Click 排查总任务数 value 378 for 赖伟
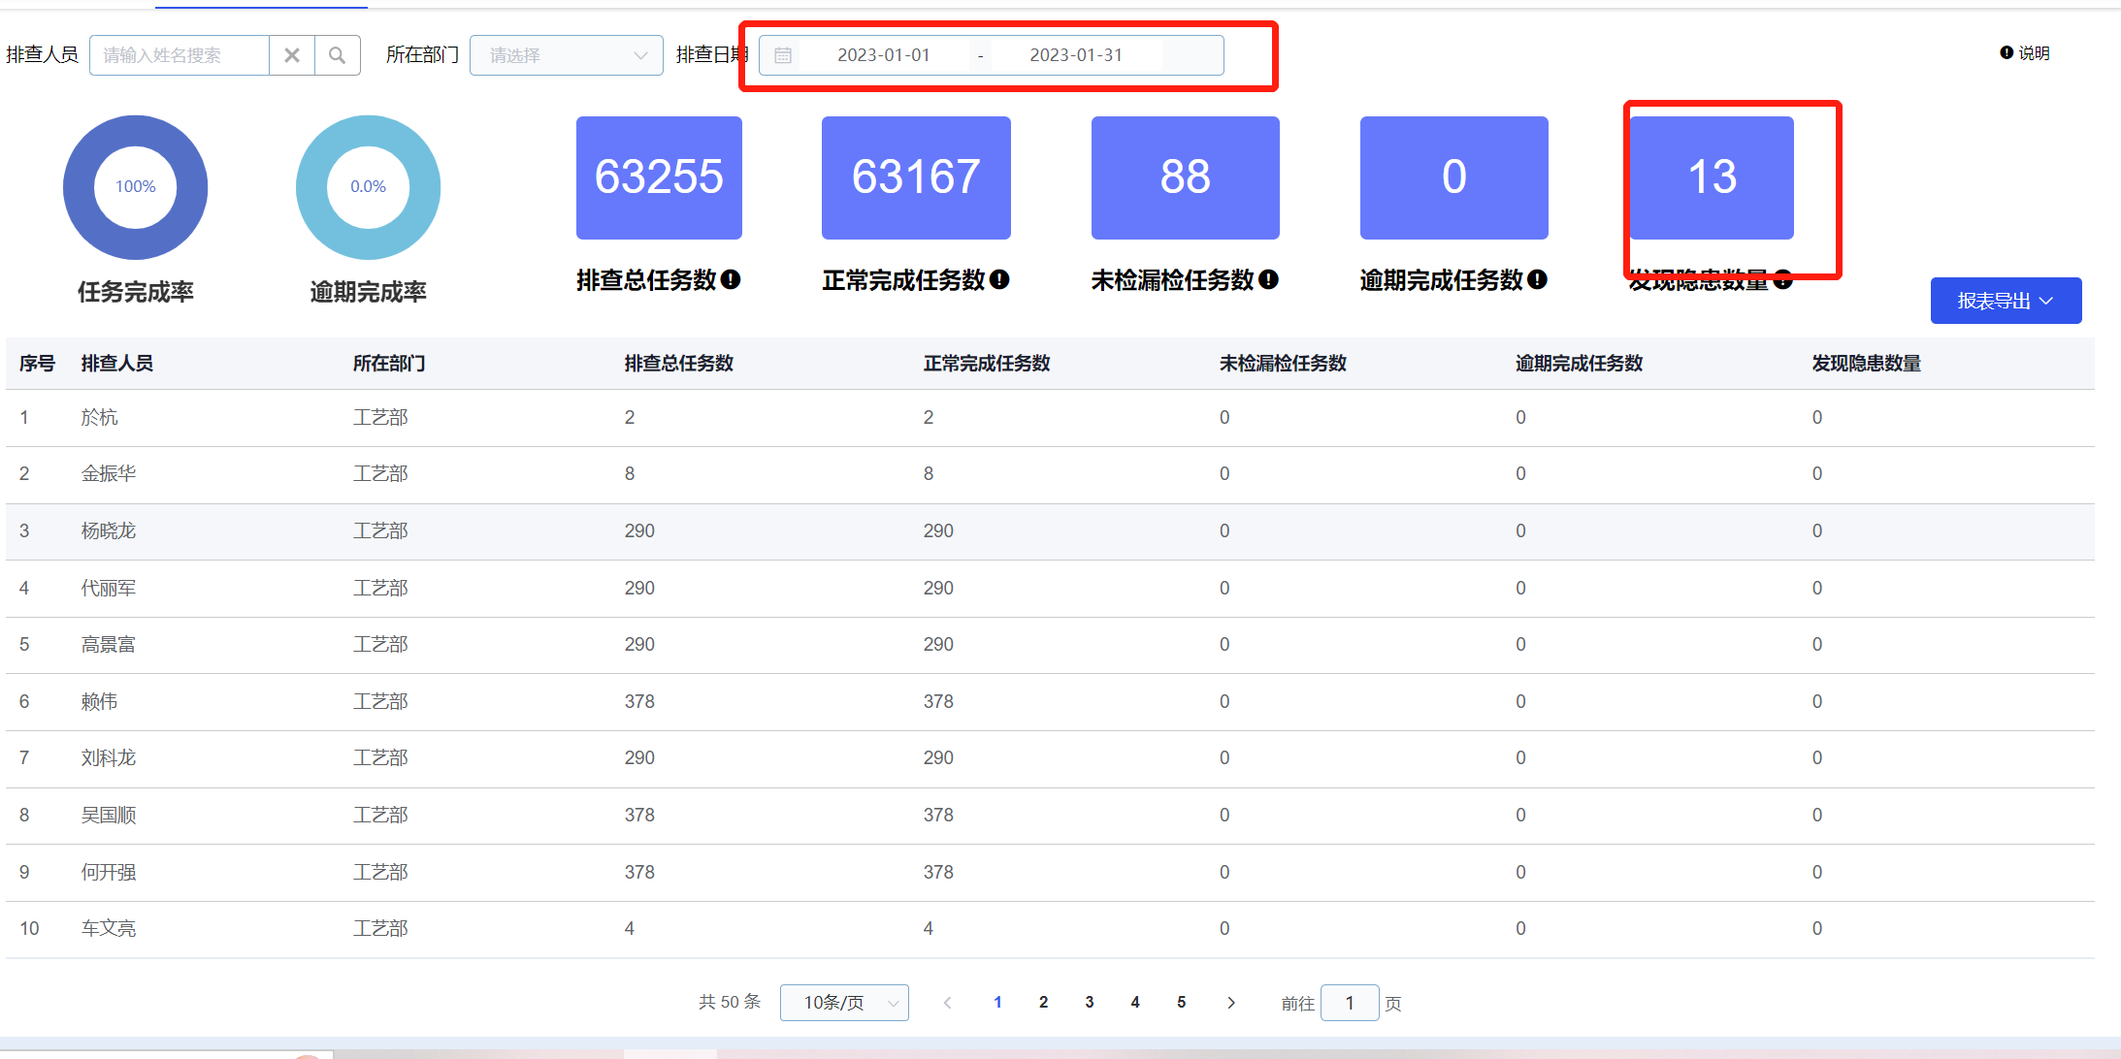The height and width of the screenshot is (1059, 2121). (639, 701)
